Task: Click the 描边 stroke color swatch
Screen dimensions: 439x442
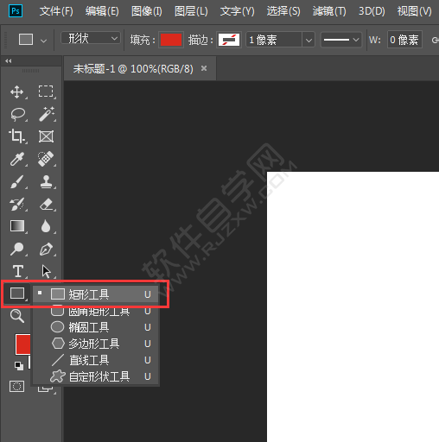Action: (229, 40)
